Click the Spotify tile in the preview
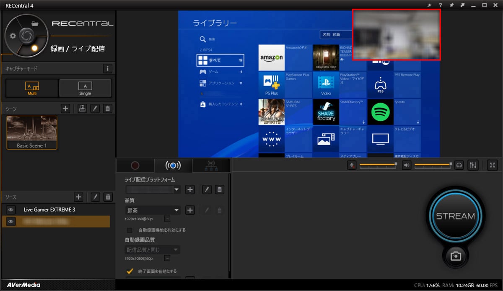The width and height of the screenshot is (503, 291). click(x=381, y=112)
